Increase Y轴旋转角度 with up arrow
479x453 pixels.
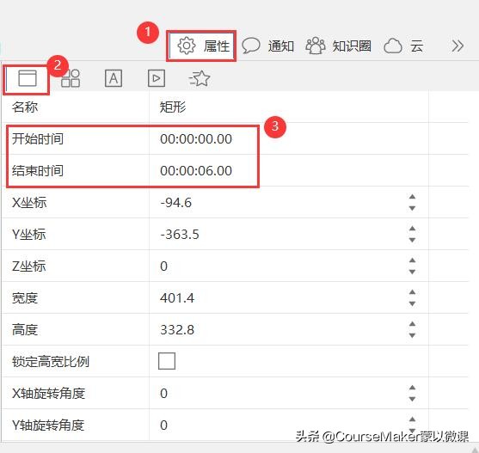412,419
